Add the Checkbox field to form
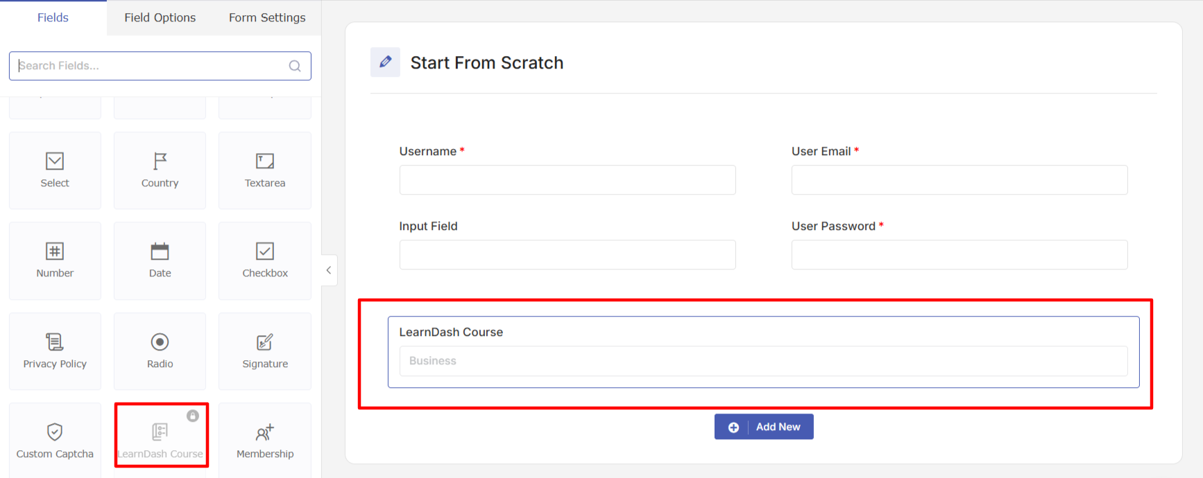Screen dimensions: 1203x478 click(265, 260)
